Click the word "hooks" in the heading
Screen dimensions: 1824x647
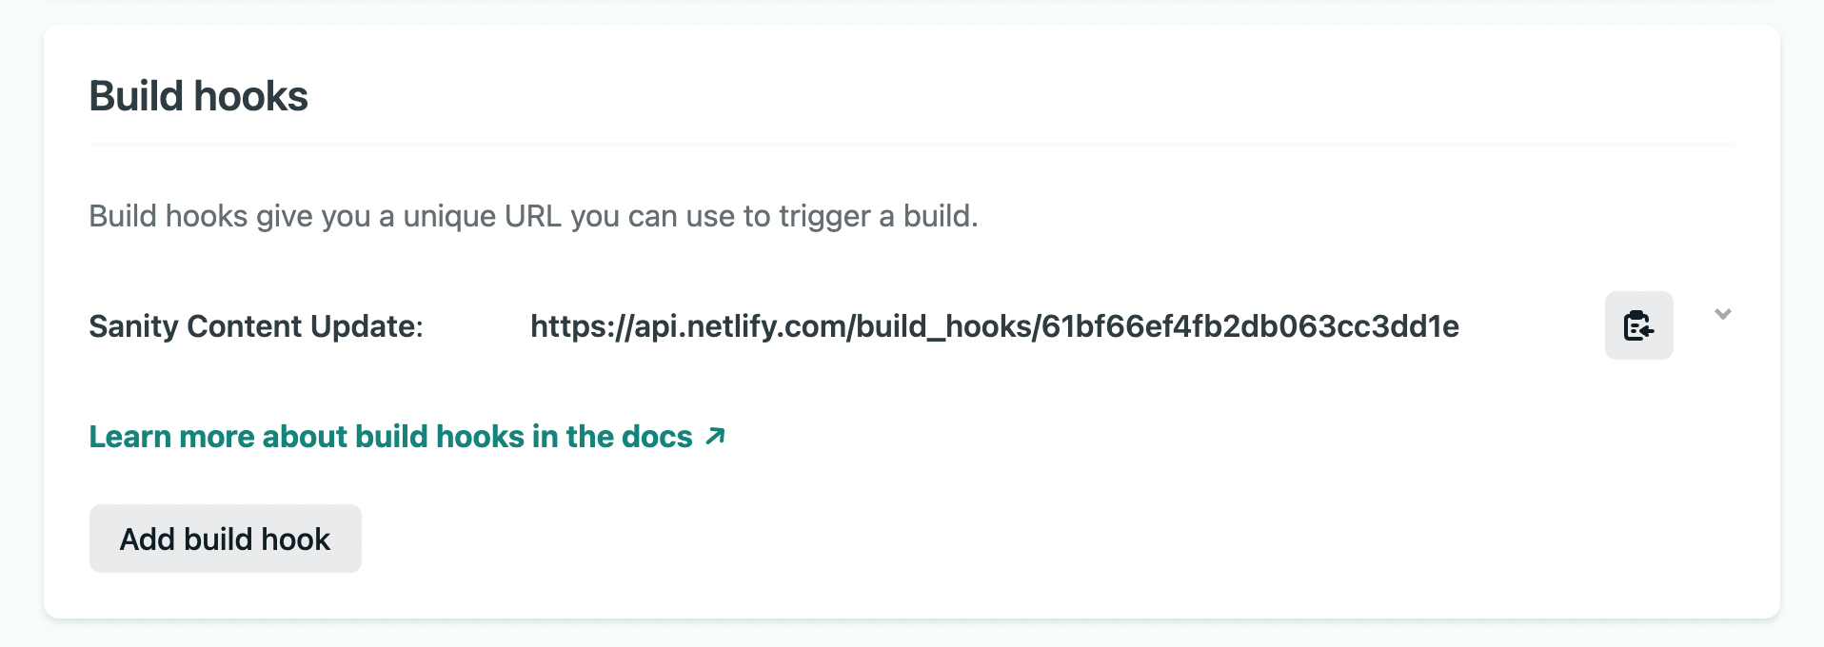click(x=250, y=96)
